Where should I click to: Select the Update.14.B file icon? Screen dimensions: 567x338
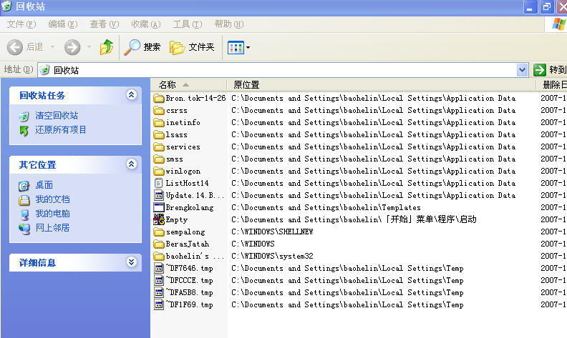click(159, 195)
